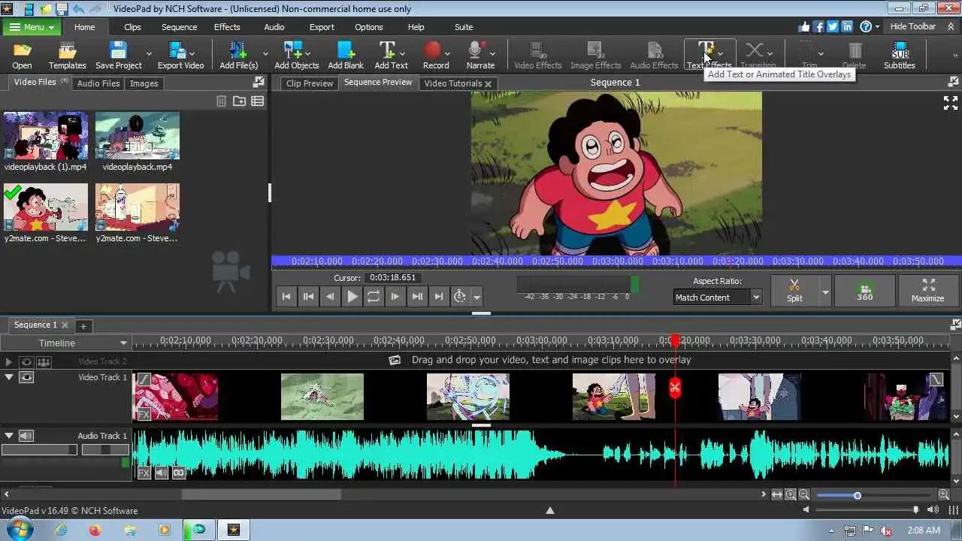This screenshot has width=962, height=541.
Task: Click the Split scissors button
Action: click(794, 290)
